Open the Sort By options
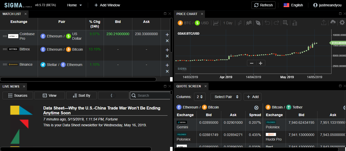346x151 pixels. pos(81,95)
